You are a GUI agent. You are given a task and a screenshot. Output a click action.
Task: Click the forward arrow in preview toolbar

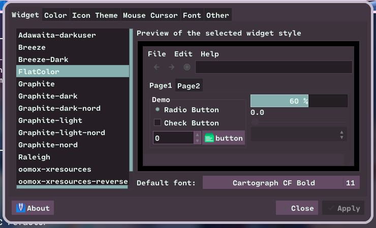(x=172, y=67)
